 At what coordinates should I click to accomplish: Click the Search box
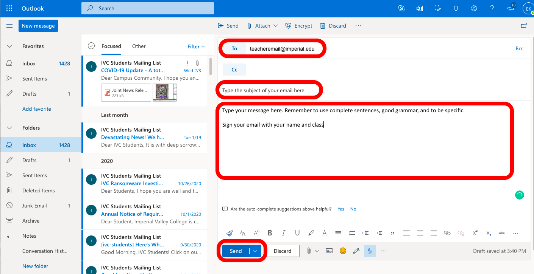click(148, 8)
